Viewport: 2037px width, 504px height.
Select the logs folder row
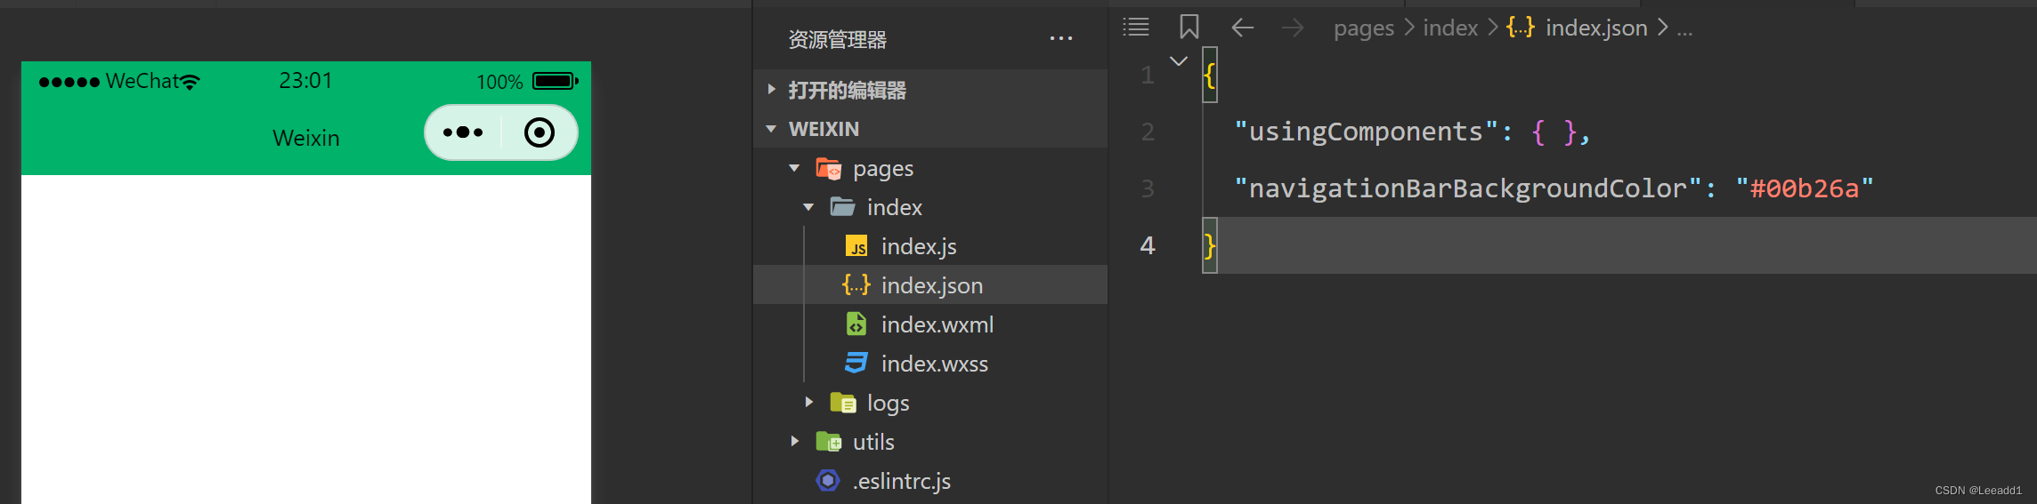(930, 403)
